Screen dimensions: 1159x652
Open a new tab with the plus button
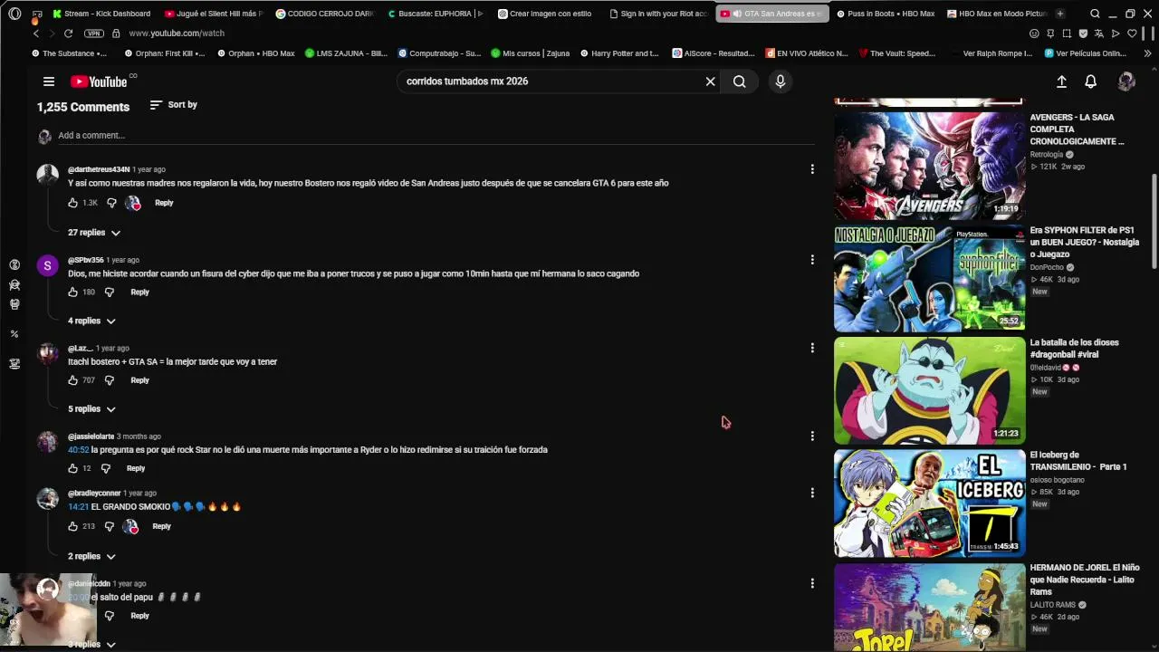coord(1060,14)
